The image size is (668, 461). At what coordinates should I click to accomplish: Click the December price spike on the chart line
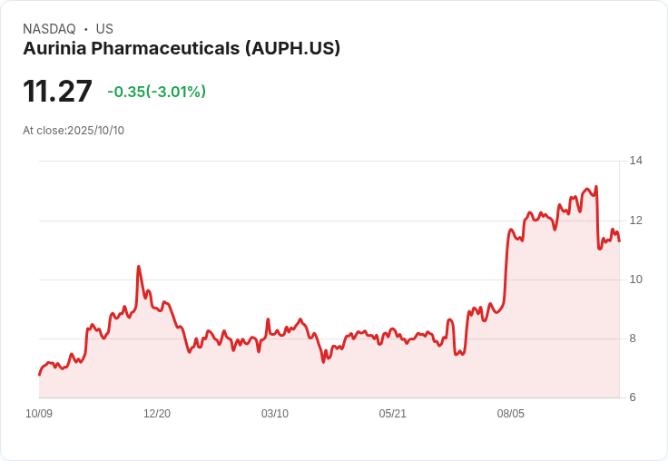coord(138,267)
